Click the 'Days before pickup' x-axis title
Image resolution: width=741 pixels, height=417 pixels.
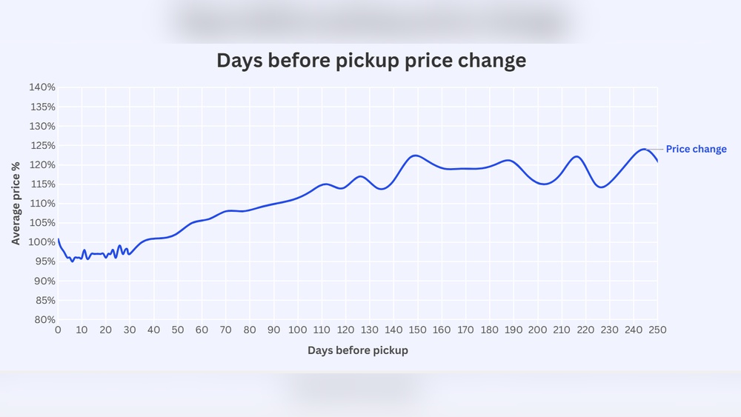click(358, 350)
